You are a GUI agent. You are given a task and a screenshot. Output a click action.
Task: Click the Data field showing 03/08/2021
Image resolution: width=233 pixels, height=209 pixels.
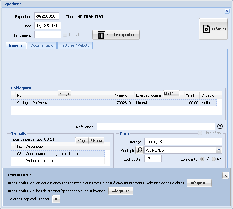[x=48, y=25]
